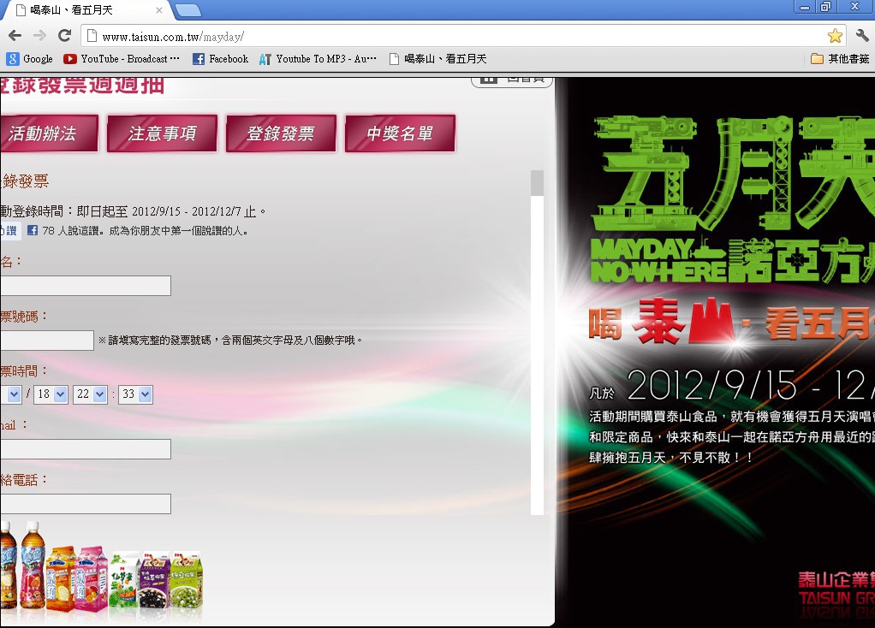Expand the minute dropdown showing 33
Viewport: 875px width, 628px height.
(x=135, y=394)
